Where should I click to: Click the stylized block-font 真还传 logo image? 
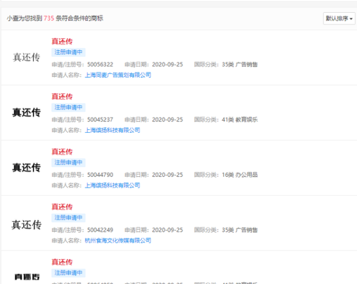27,277
